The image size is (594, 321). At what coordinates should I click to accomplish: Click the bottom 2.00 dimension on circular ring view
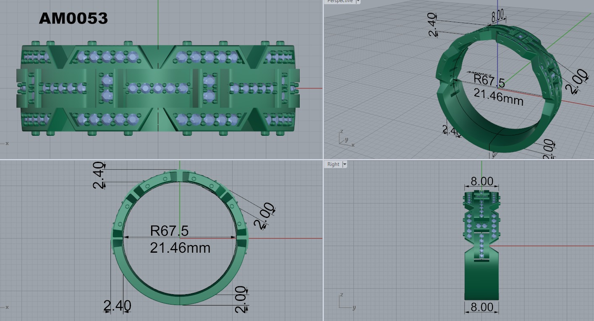pos(240,299)
